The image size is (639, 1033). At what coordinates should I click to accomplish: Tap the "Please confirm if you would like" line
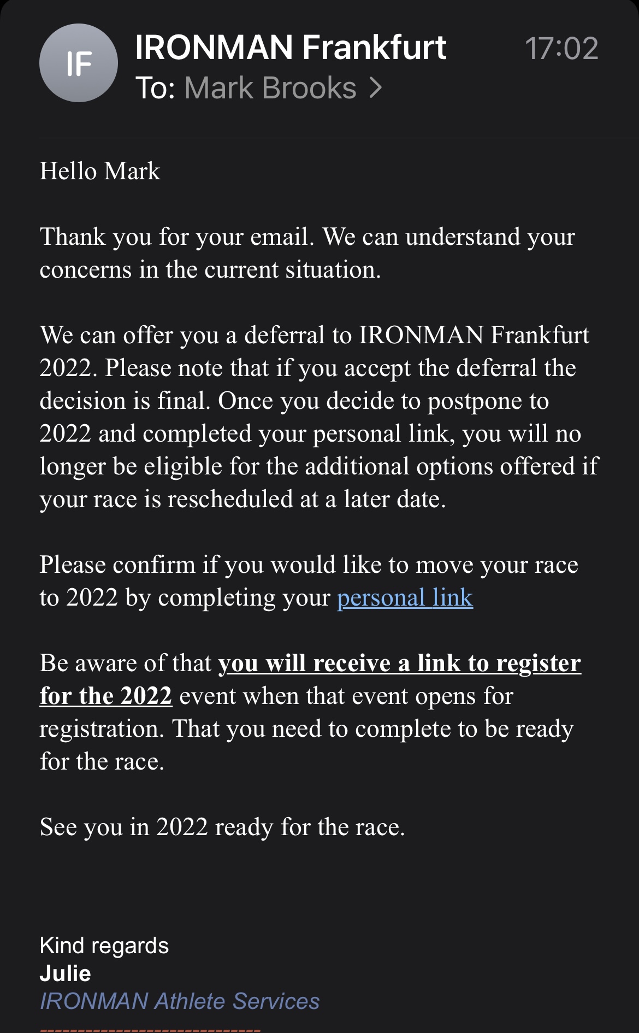309,565
